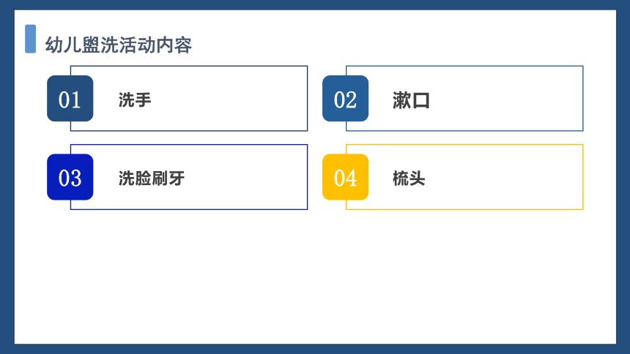Click the yellow 04 number badge

(346, 177)
